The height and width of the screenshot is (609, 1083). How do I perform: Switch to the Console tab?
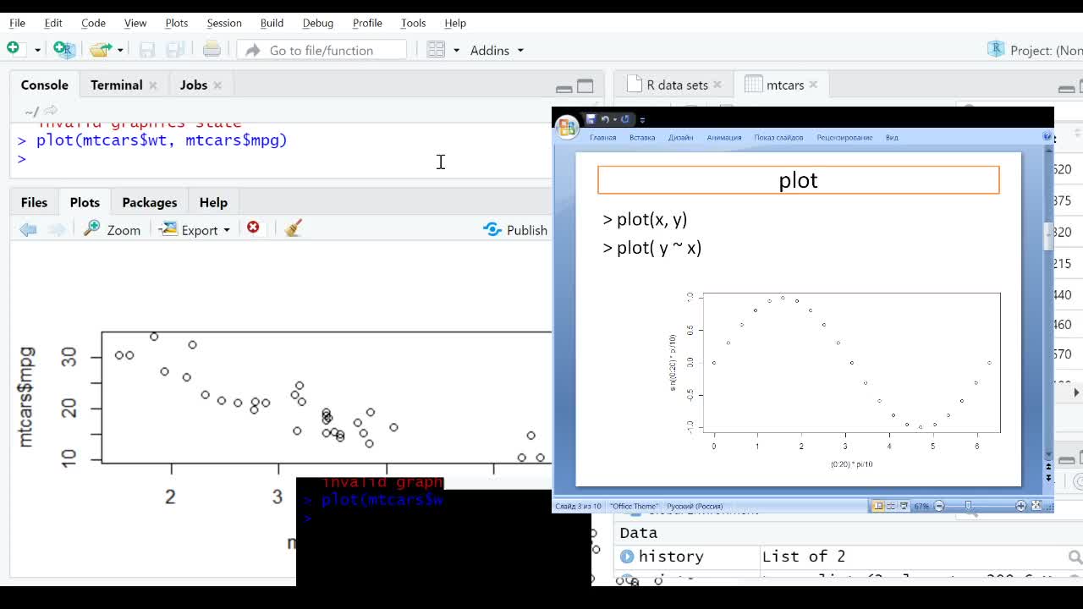(x=44, y=85)
